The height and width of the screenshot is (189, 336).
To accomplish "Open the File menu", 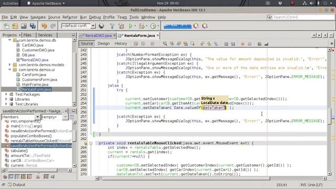I will point(5,17).
